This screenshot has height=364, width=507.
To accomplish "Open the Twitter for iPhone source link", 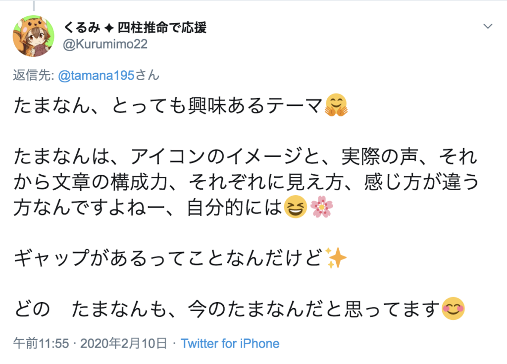I will [230, 343].
